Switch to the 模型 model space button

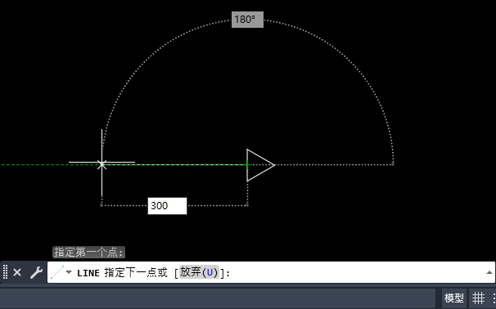[454, 298]
